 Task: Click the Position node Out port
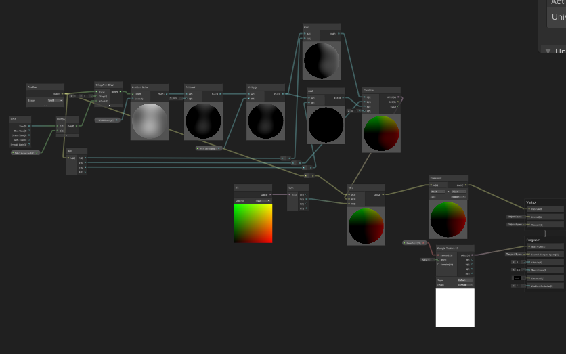tap(63, 94)
